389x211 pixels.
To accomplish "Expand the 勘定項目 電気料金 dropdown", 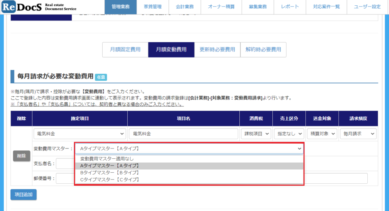I will [x=79, y=134].
